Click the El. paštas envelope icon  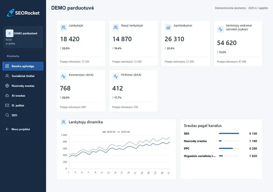pos(7,105)
